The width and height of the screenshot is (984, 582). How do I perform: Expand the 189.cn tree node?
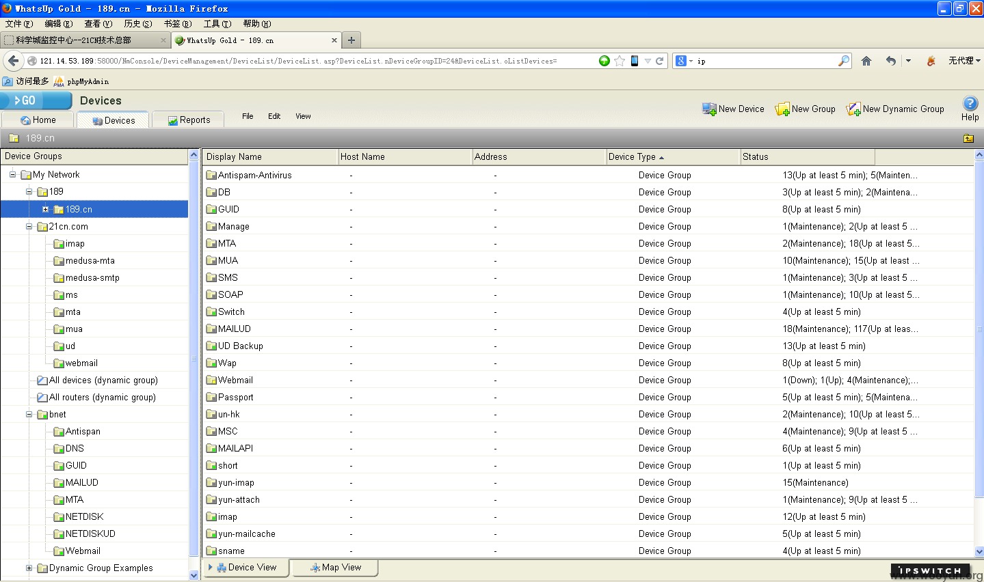coord(45,209)
